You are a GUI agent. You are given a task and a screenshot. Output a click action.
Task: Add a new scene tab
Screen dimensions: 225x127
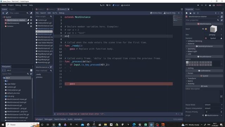point(72,10)
